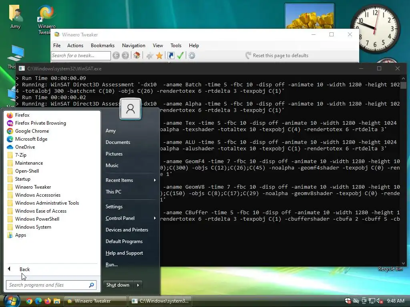The image size is (410, 307).
Task: Open Google Chrome from Start menu
Action: [x=52, y=131]
